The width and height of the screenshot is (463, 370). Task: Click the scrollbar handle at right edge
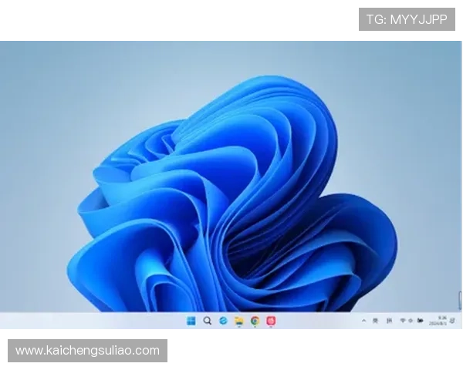click(x=461, y=301)
